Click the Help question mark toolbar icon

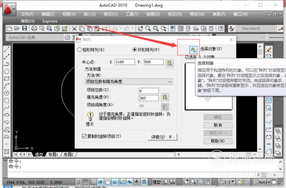pyautogui.click(x=221, y=29)
